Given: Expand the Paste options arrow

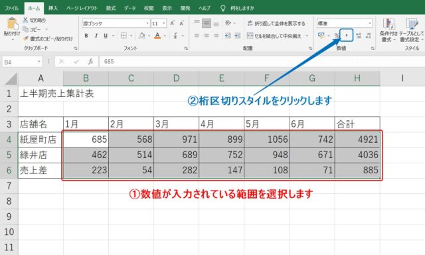Looking at the screenshot, I should [12, 40].
